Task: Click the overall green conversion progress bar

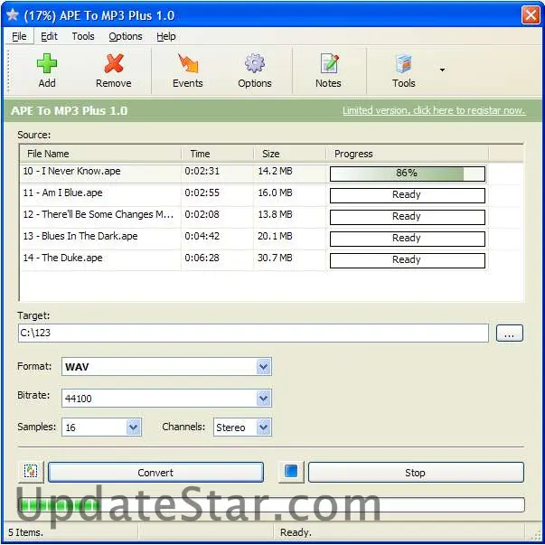Action: click(x=271, y=504)
